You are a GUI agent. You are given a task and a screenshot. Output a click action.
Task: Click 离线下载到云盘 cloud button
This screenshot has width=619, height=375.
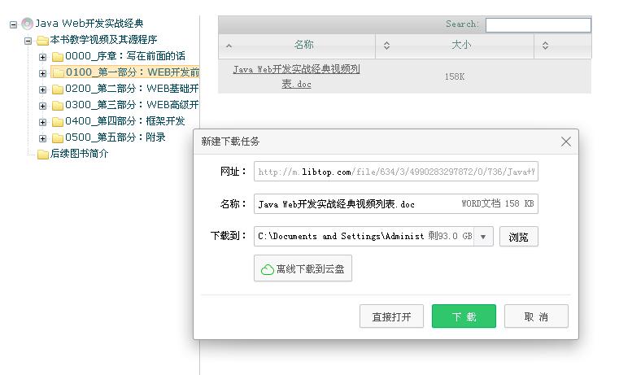(x=303, y=268)
